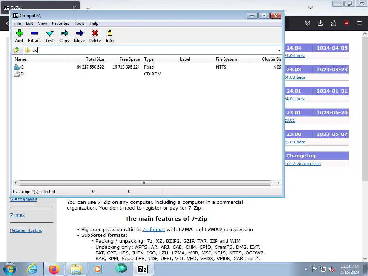Viewport: 368px width, 276px height.
Task: Click the network tray icon
Action: (323, 270)
